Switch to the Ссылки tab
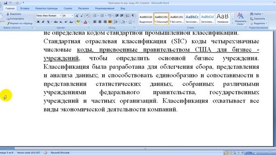 coord(68,8)
